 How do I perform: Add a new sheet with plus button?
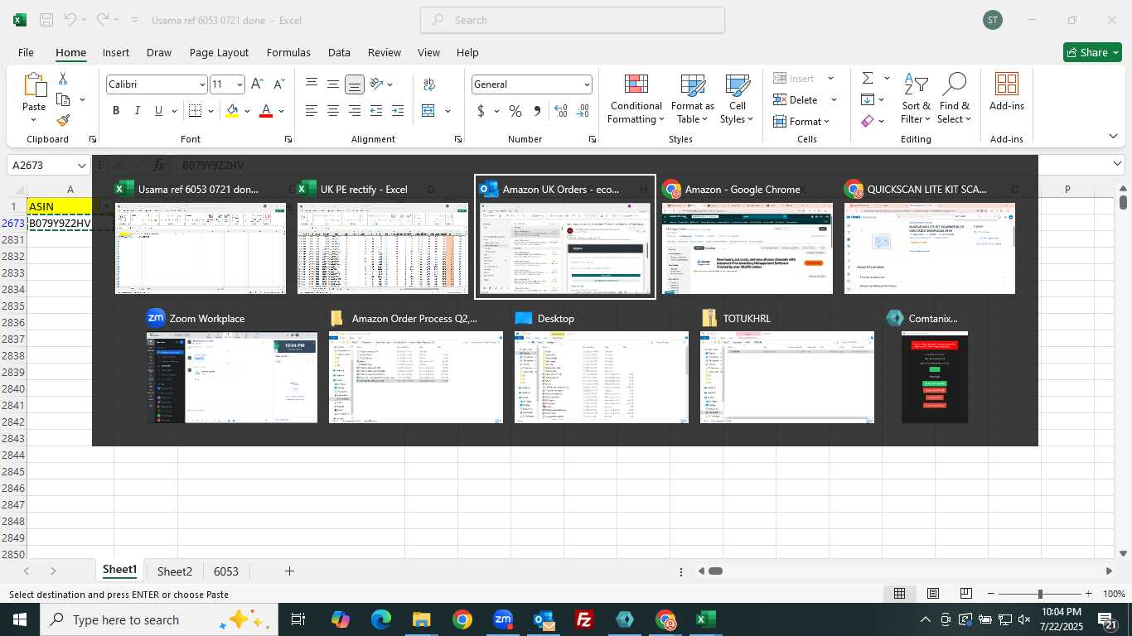coord(289,571)
